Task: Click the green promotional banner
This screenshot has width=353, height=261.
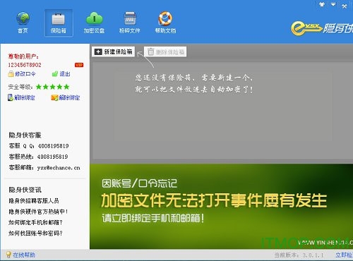Action: (221, 207)
